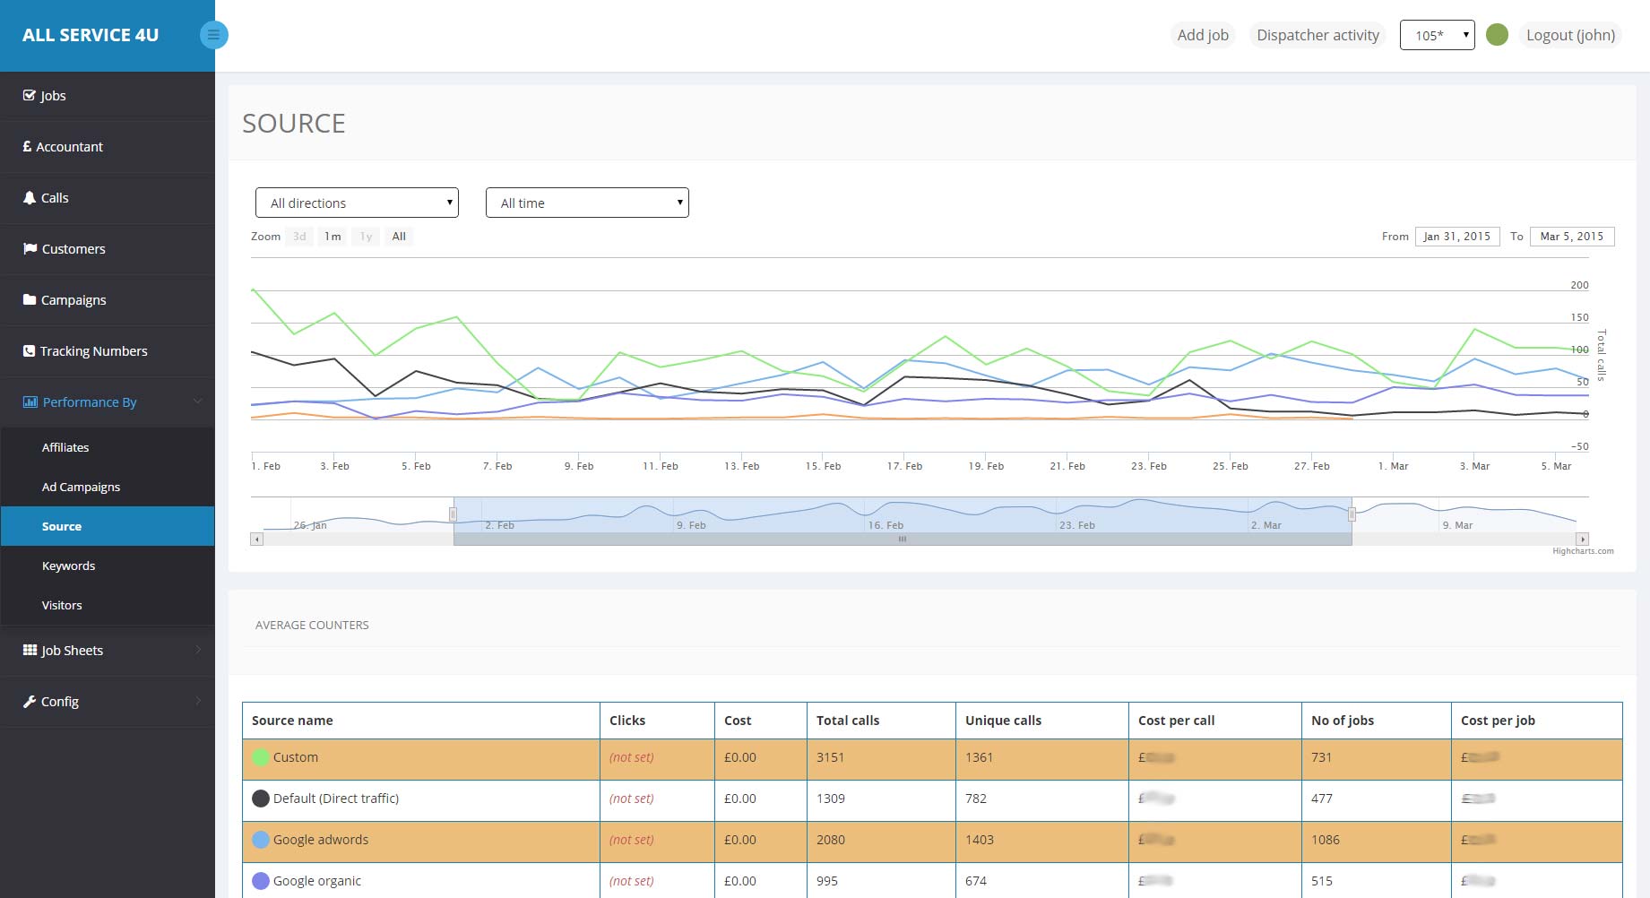
Task: Toggle the sidebar hamburger menu button
Action: point(213,35)
